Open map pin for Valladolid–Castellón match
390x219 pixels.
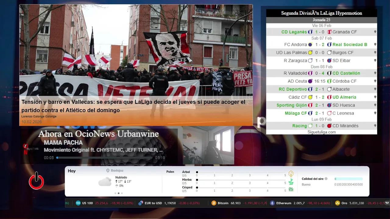[x=375, y=73]
